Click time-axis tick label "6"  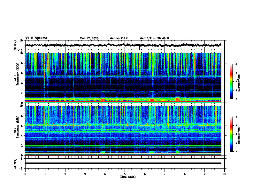click(x=145, y=174)
